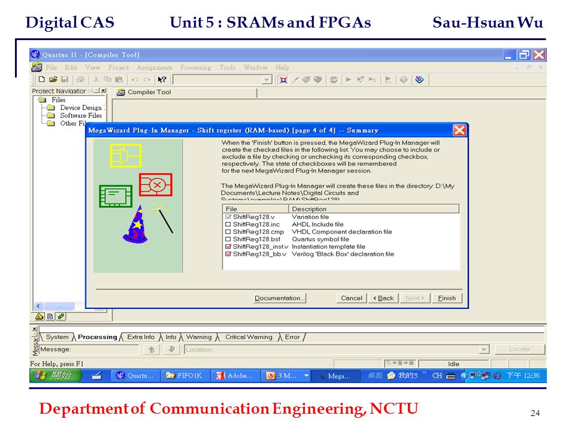The image size is (575, 431).
Task: Click the previous message up-arrow icon
Action: click(152, 350)
